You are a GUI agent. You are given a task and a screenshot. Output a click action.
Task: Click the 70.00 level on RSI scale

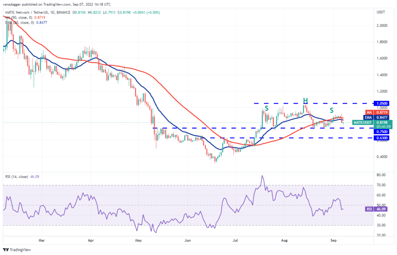[380, 185]
